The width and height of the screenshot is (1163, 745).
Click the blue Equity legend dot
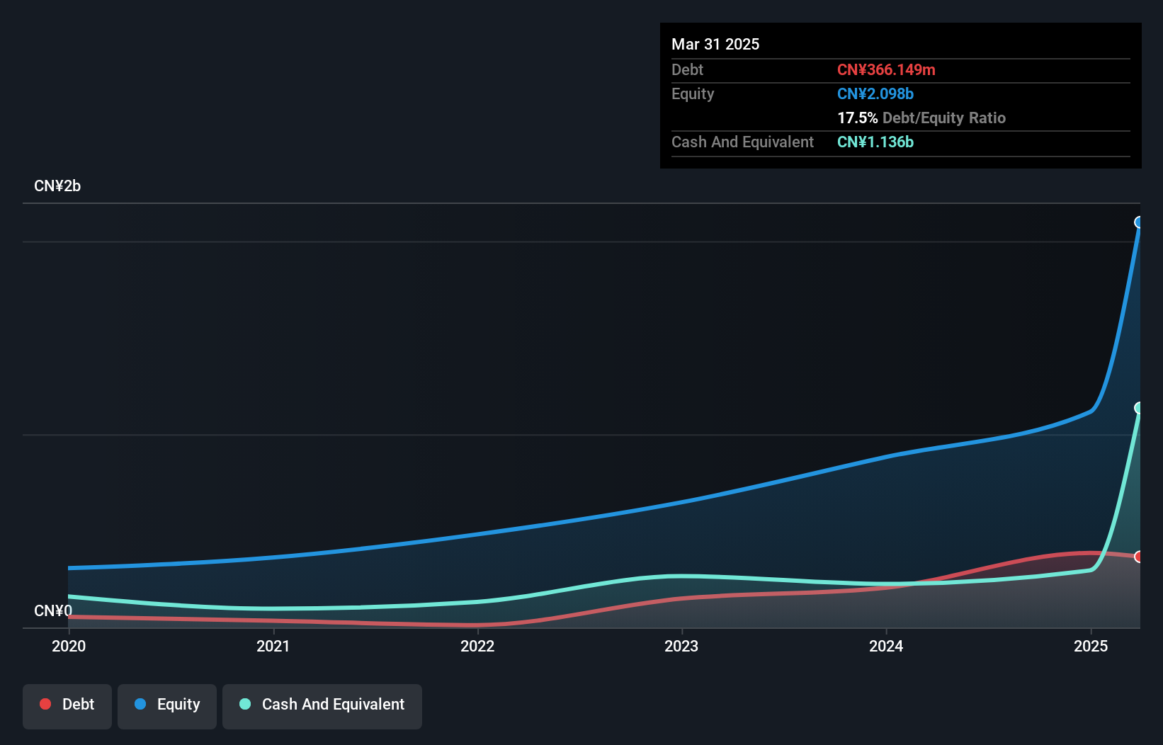tap(140, 704)
